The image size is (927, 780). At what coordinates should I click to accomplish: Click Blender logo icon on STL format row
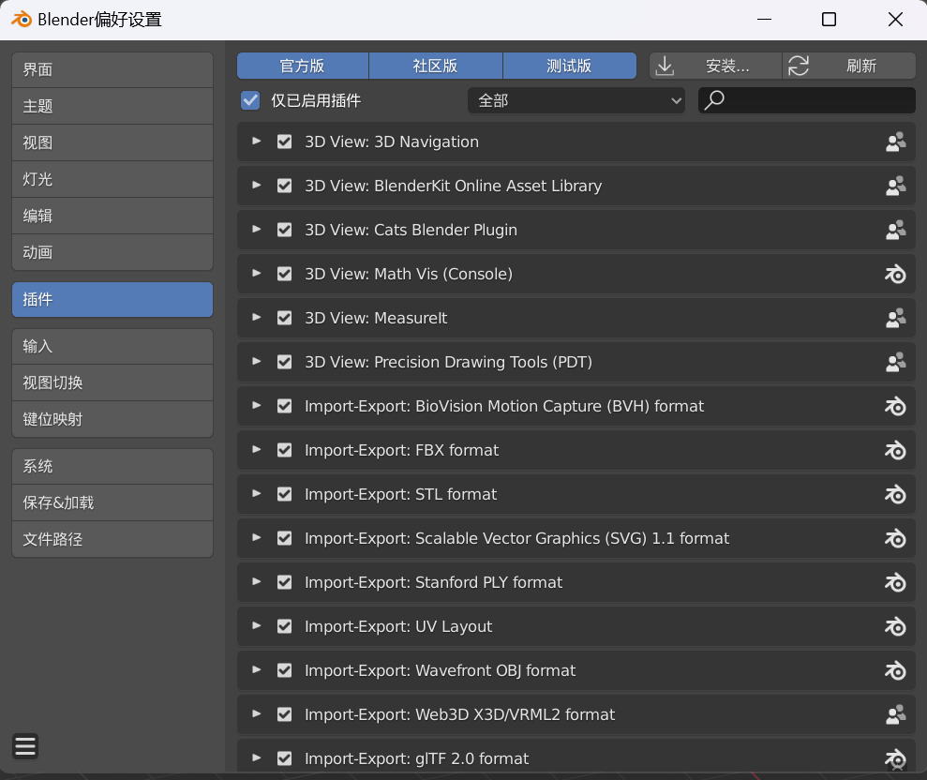pos(896,494)
